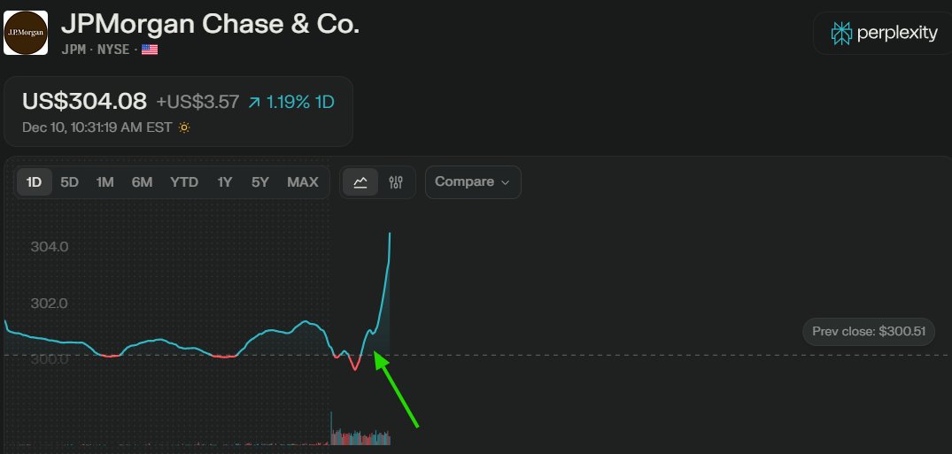Click the sun market-hours icon
The width and height of the screenshot is (952, 454).
point(184,127)
